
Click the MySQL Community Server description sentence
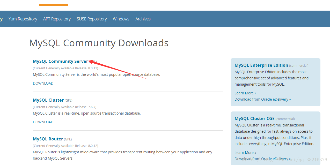(97, 74)
